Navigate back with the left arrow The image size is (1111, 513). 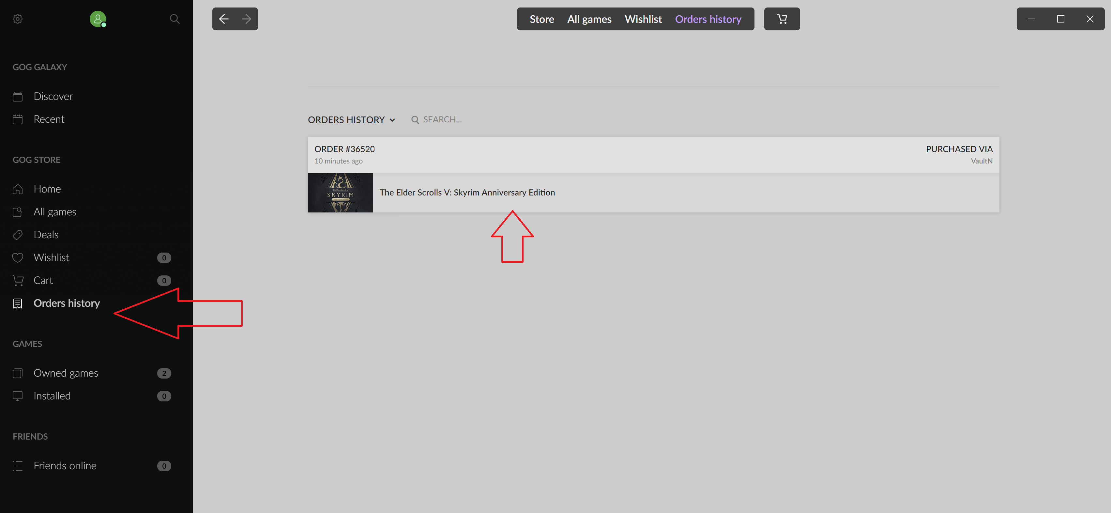(223, 19)
